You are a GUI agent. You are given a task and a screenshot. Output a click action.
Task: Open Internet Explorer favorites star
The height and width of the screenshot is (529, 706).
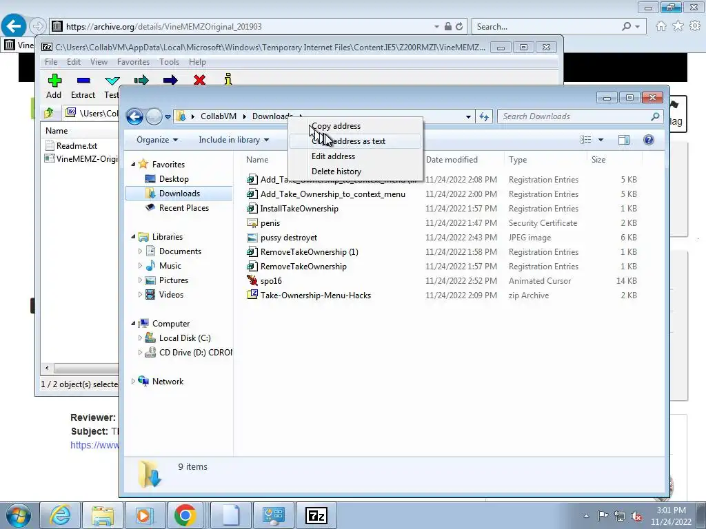(x=678, y=26)
